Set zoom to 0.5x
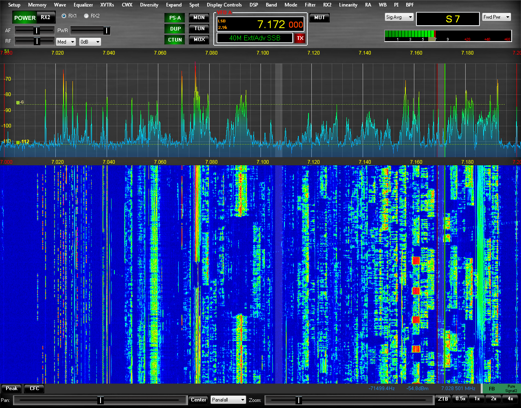This screenshot has width=521, height=408. 460,399
